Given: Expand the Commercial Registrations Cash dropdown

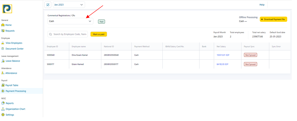Looking at the screenshot, I should 70,21.
